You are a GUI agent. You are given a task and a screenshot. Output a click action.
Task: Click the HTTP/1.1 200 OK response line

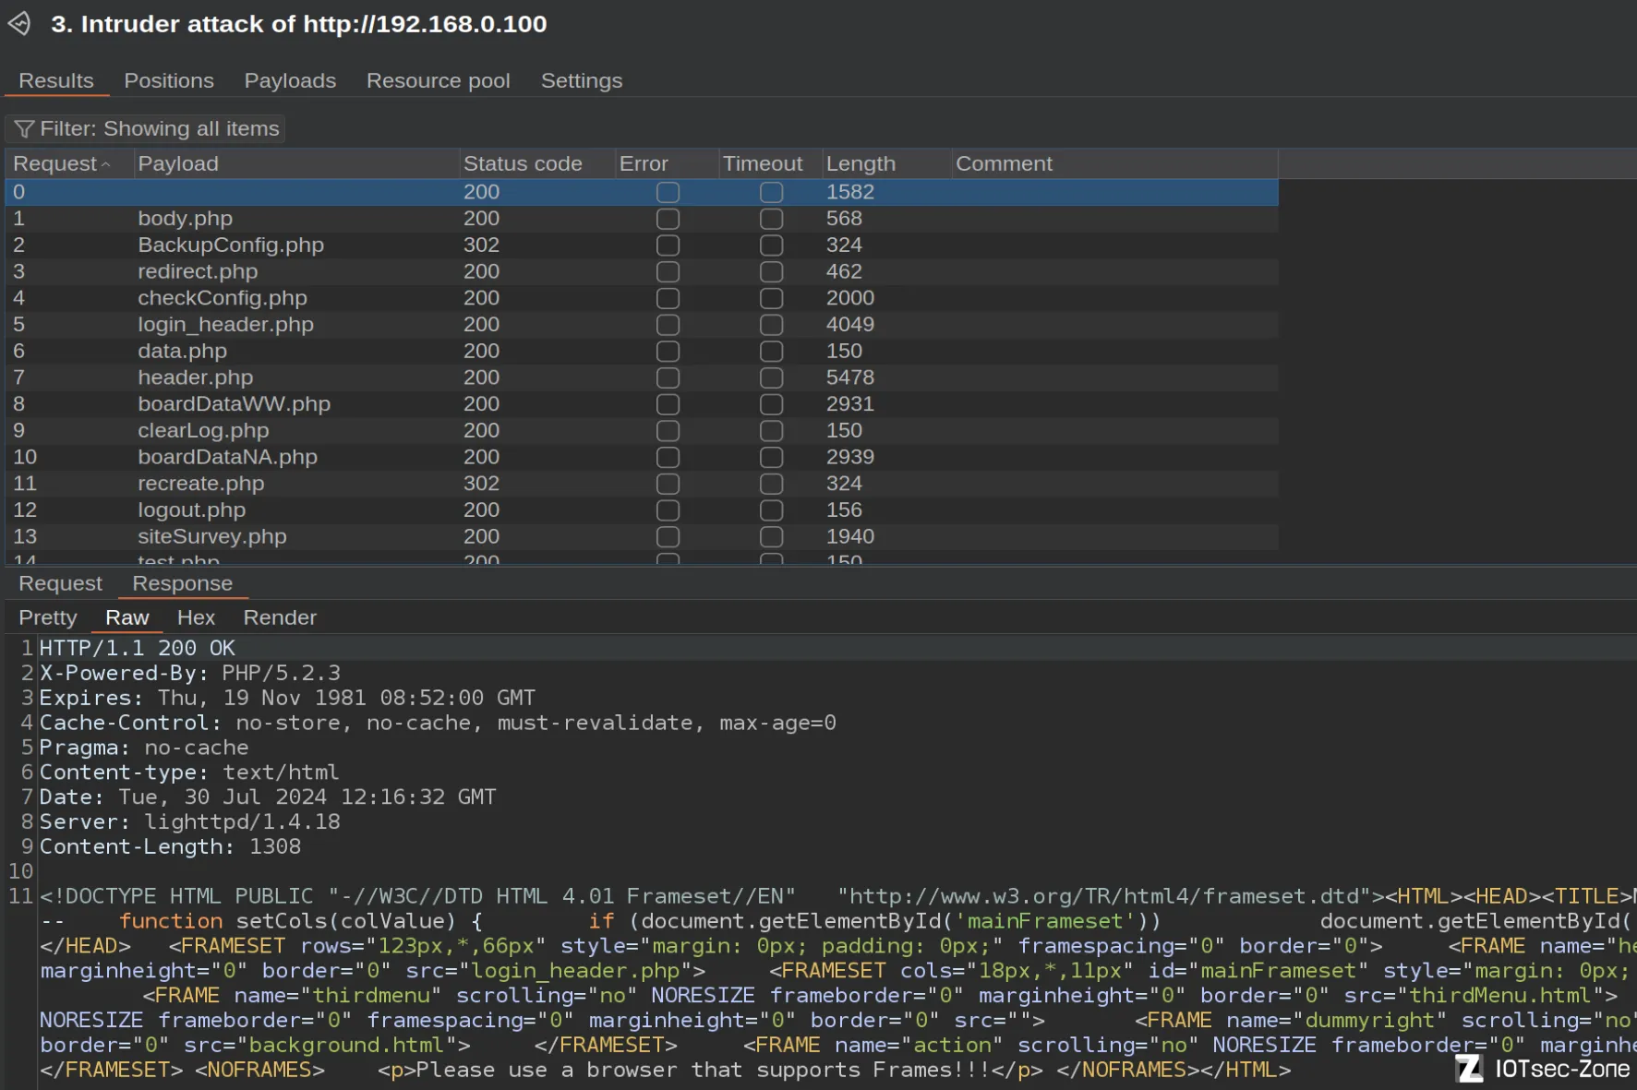pos(137,648)
